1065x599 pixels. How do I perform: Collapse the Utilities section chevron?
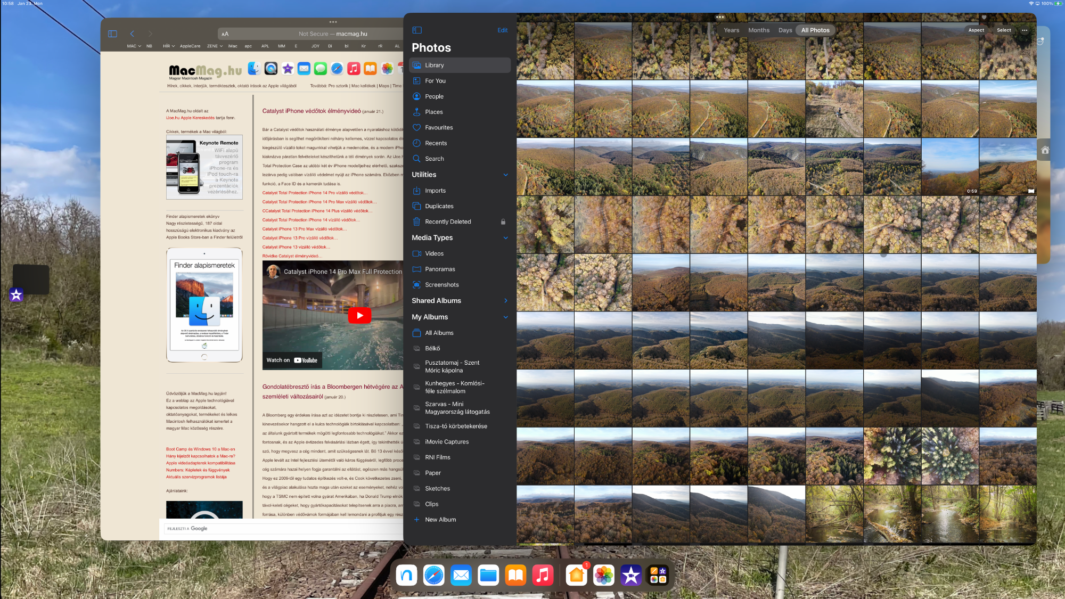click(505, 175)
